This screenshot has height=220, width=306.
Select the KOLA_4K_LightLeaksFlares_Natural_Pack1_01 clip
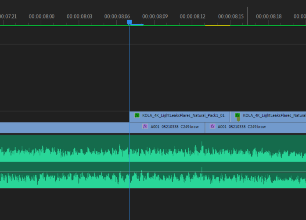pyautogui.click(x=180, y=117)
